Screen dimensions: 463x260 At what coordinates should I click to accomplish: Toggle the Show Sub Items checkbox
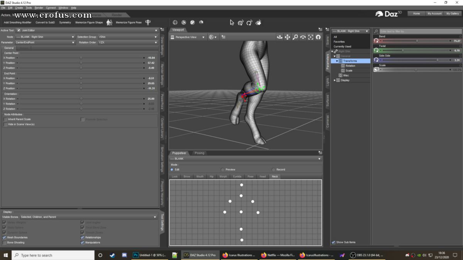334,242
